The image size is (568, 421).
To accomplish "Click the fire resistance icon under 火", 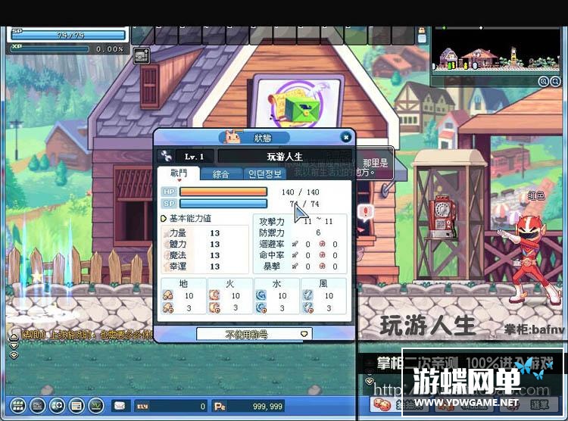I will tap(214, 308).
